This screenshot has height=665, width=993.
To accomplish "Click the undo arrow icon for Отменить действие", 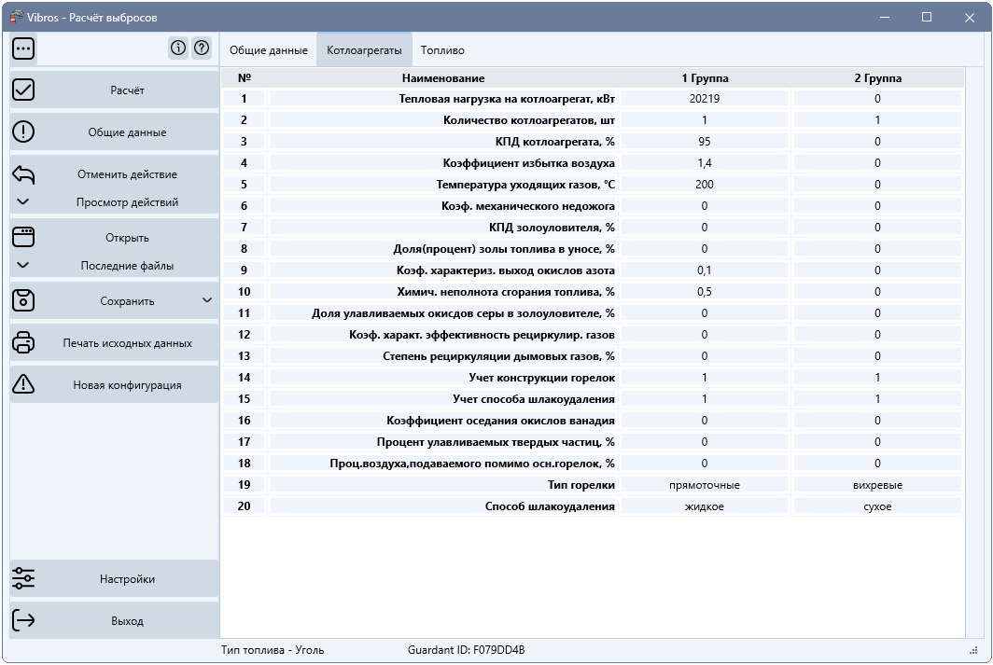I will (x=23, y=174).
